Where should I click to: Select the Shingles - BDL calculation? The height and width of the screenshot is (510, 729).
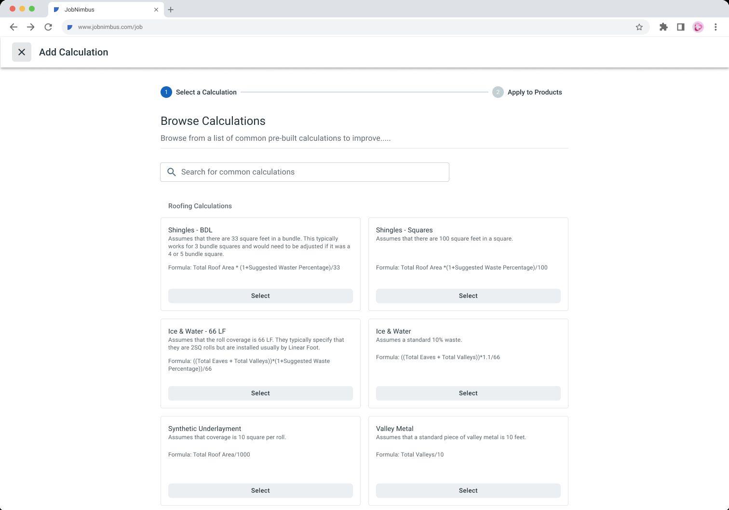260,296
